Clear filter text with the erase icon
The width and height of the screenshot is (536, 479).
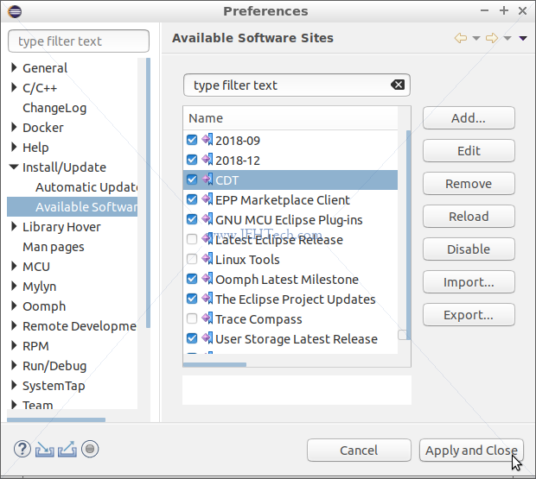click(x=398, y=85)
